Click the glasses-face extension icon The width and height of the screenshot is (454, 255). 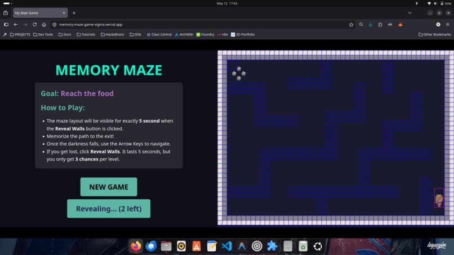coord(390,25)
